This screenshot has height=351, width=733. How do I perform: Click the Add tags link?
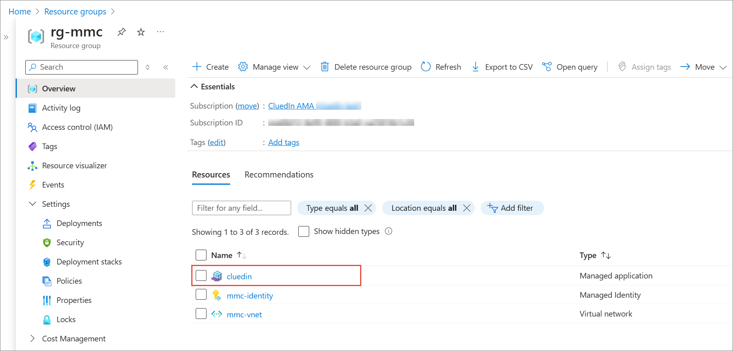click(283, 142)
